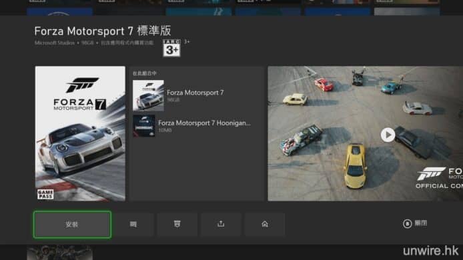Play the Forza official trailer video
The image size is (463, 260).
[x=388, y=135]
